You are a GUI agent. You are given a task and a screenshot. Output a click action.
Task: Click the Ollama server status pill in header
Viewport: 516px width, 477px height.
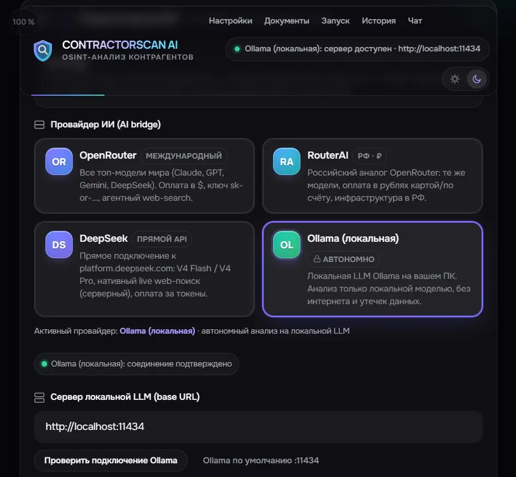(x=357, y=49)
